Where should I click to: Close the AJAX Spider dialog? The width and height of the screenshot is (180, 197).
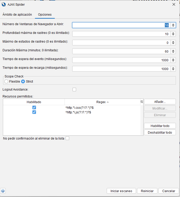174,4
